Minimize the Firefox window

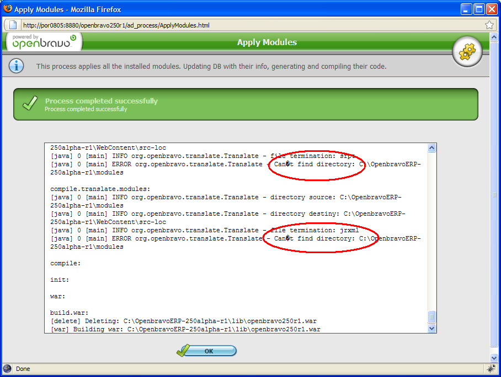[466, 9]
